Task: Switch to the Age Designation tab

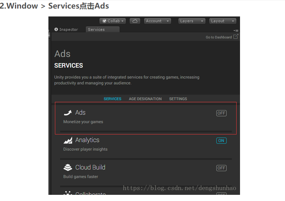Action: (x=145, y=99)
